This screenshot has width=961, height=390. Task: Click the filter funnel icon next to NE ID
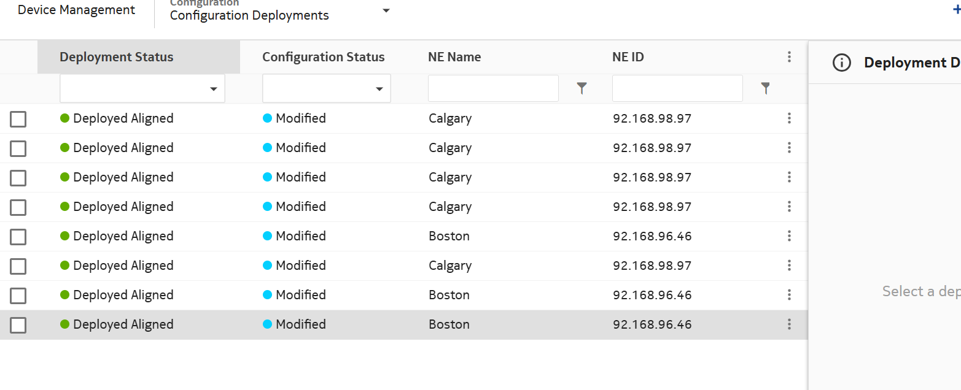(x=765, y=89)
